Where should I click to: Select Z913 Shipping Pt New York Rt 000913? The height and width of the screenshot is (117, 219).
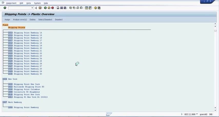point(28,97)
